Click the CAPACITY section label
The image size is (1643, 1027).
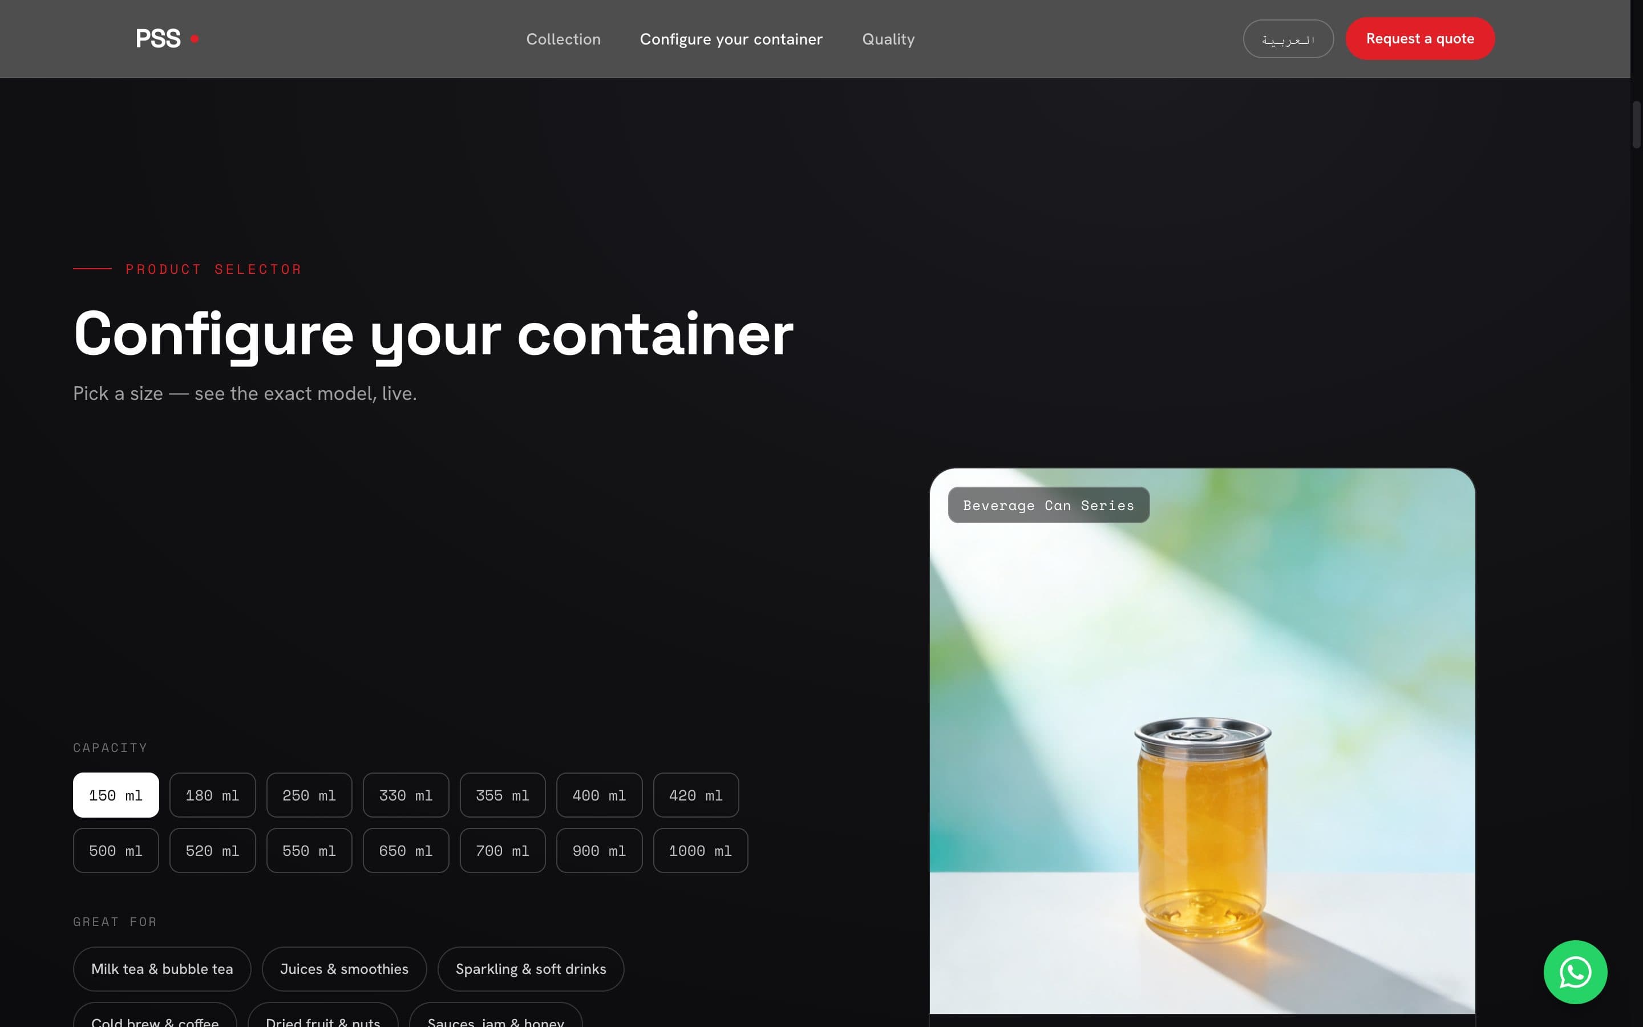(x=110, y=747)
